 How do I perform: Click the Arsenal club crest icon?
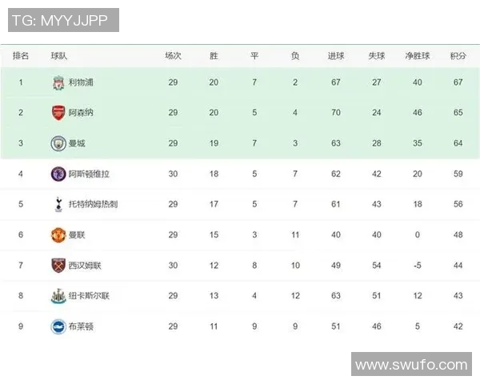pyautogui.click(x=58, y=113)
